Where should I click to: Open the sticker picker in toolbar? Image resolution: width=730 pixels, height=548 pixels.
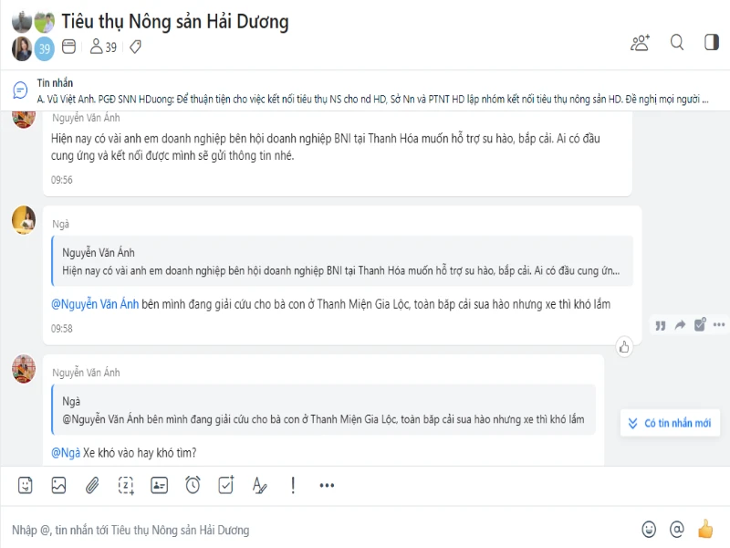pos(26,486)
